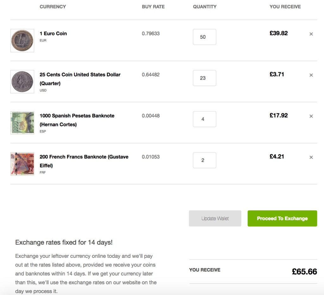
Task: Remove the 1000 Spanish Pesetas banknote
Action: [x=311, y=116]
